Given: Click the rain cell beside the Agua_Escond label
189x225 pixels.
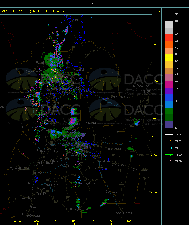Looking at the screenshot, I should coord(78,203).
